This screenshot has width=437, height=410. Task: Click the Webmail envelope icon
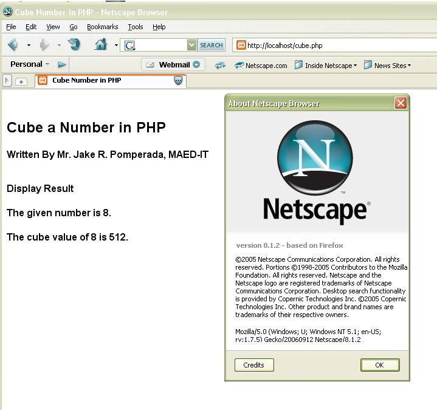pos(150,65)
